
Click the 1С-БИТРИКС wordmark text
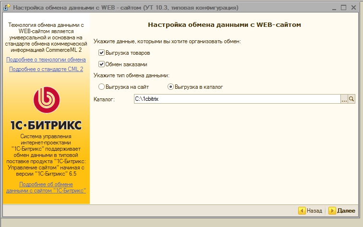click(x=46, y=125)
